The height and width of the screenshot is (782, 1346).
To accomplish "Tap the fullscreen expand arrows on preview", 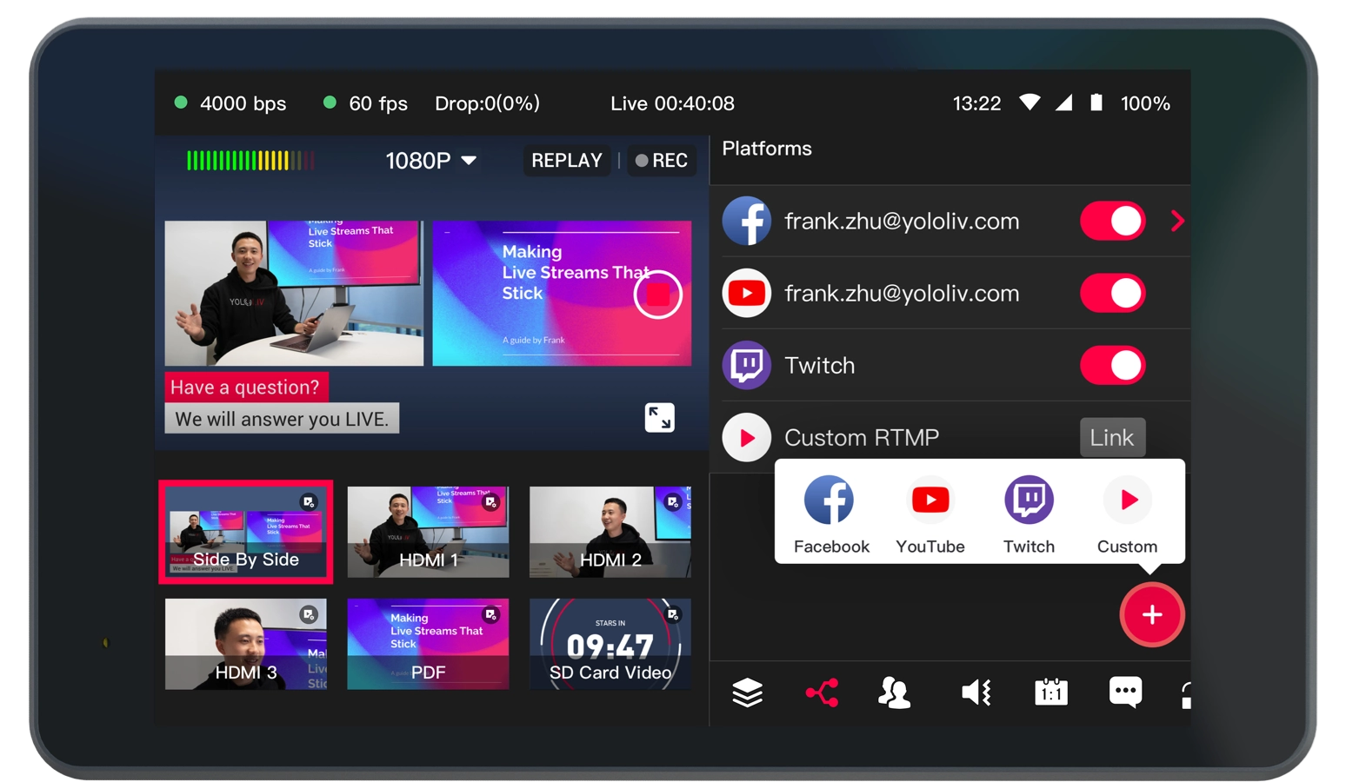I will coord(658,417).
